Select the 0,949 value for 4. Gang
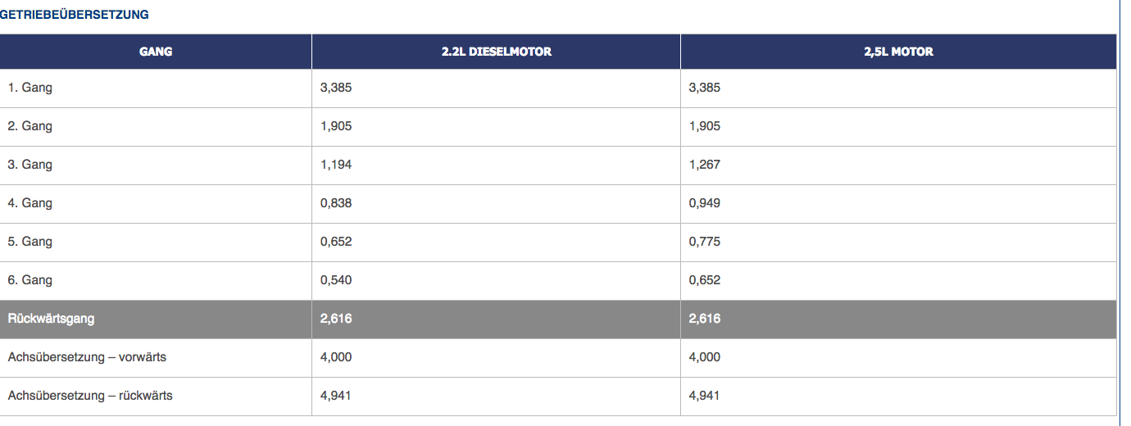 [705, 203]
